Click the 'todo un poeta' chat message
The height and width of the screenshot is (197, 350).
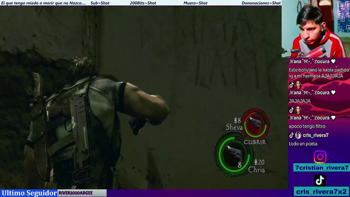tap(303, 144)
